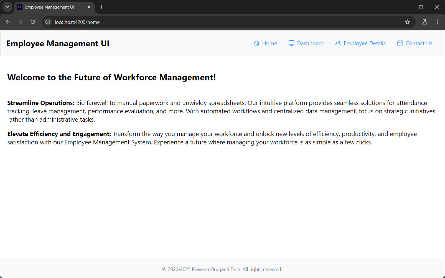Minimize the browser window
This screenshot has width=445, height=278.
[405, 7]
